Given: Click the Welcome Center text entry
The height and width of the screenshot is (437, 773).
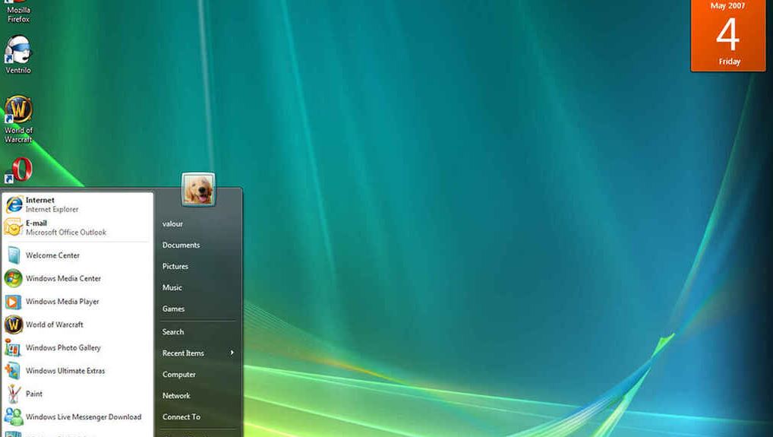Looking at the screenshot, I should tap(52, 255).
